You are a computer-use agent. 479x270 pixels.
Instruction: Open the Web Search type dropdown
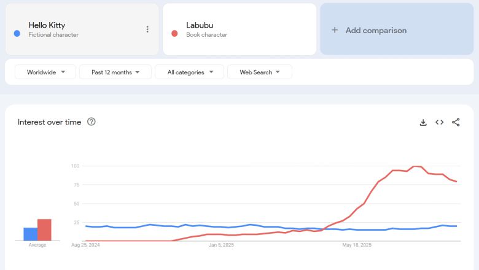coord(259,72)
